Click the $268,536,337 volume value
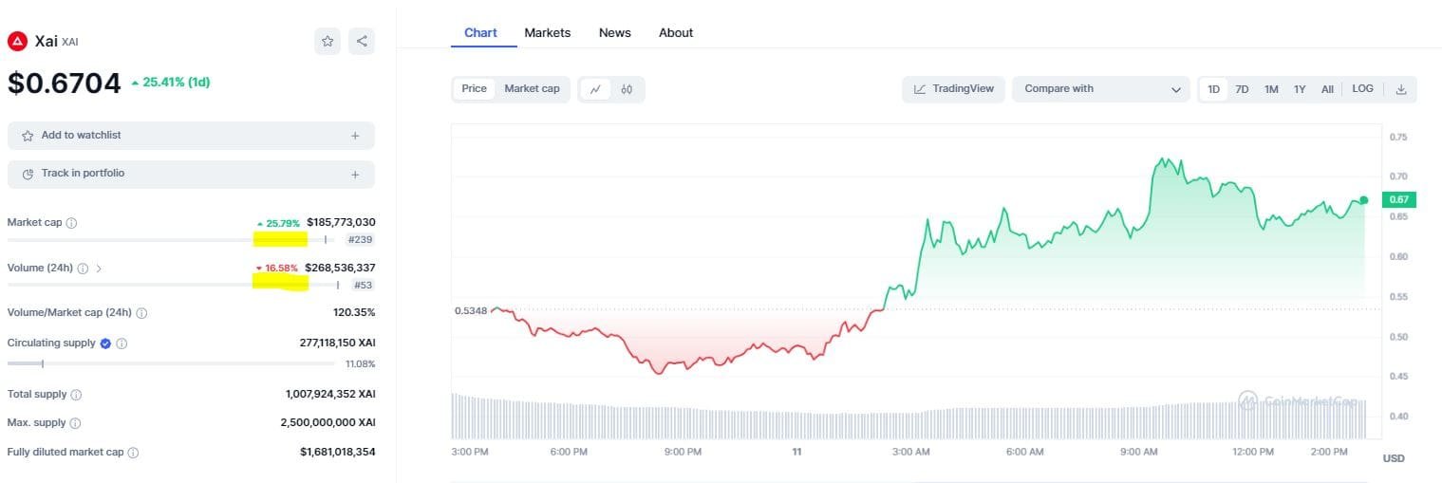Image resolution: width=1442 pixels, height=483 pixels. [x=341, y=269]
